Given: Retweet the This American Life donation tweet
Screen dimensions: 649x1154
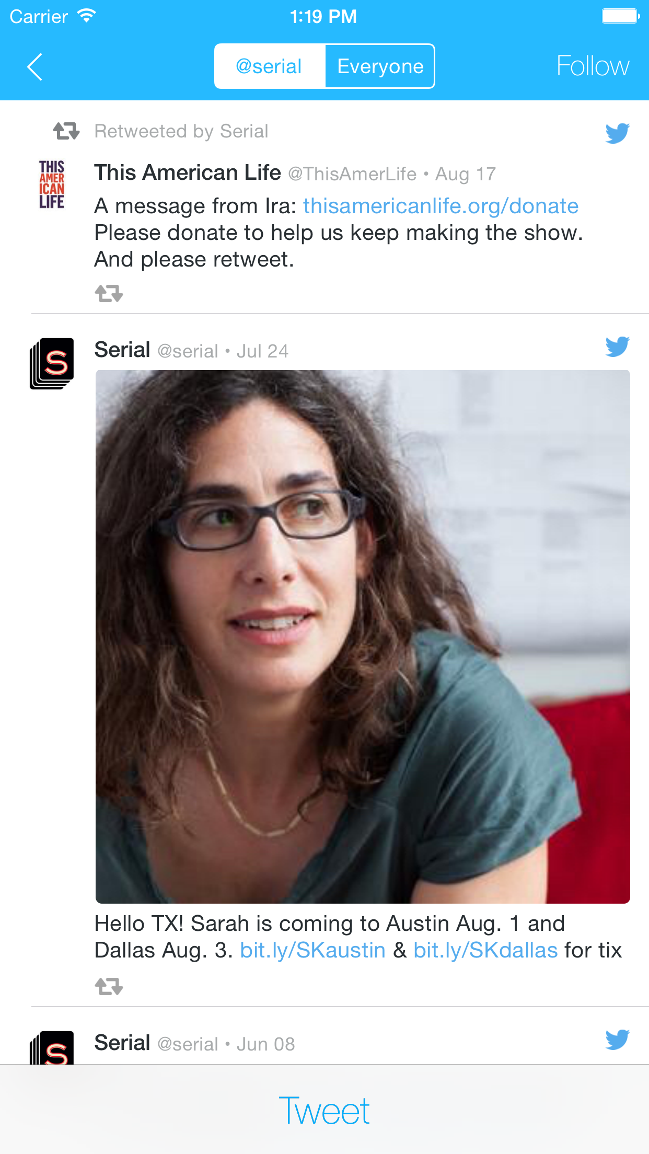Looking at the screenshot, I should [109, 294].
